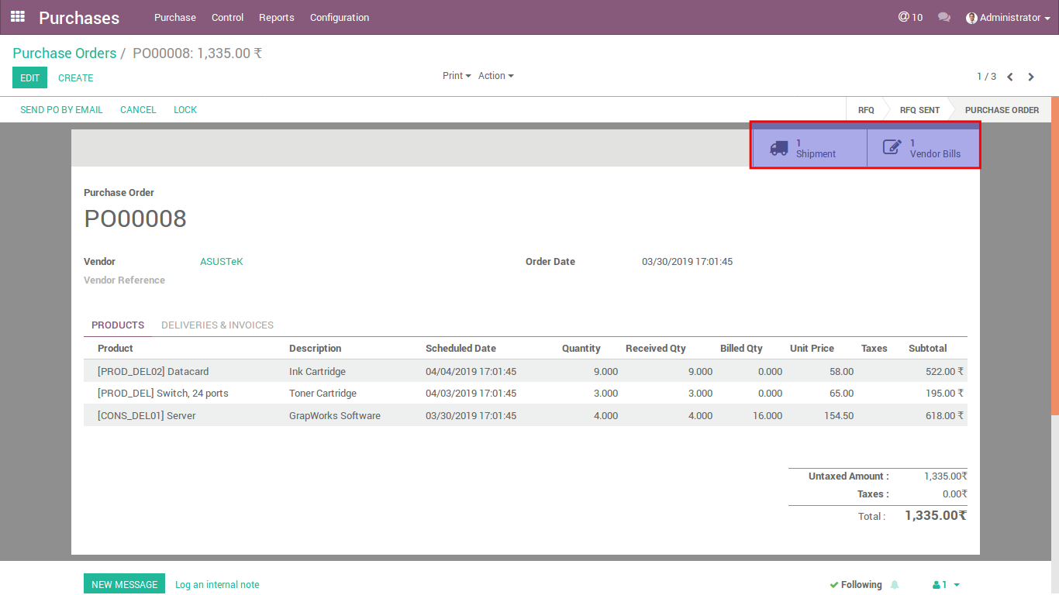Toggle the Following subscription status

pos(855,585)
